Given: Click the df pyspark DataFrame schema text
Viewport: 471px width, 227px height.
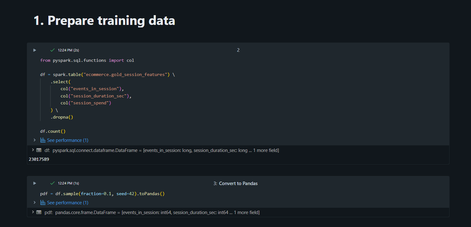Looking at the screenshot, I should click(161, 150).
